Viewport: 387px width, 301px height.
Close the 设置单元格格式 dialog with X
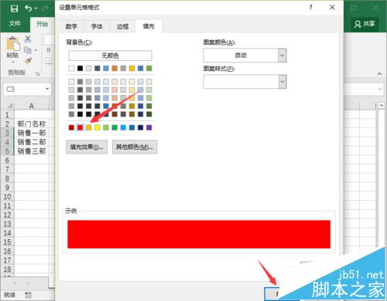(x=332, y=8)
